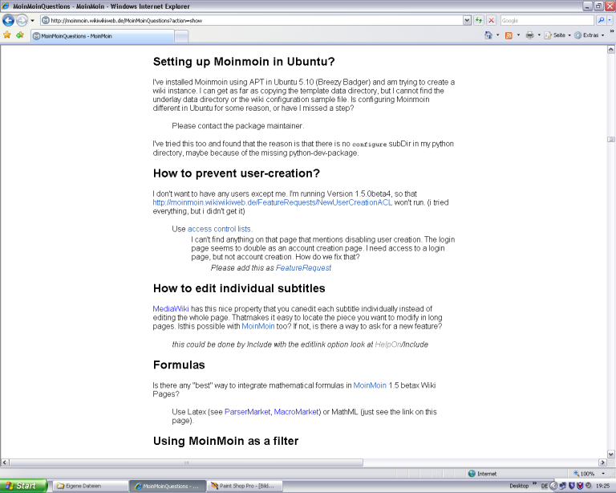Screen dimensions: 616x493
Task: Click Add to Favorites star-plus icon
Action: click(20, 35)
